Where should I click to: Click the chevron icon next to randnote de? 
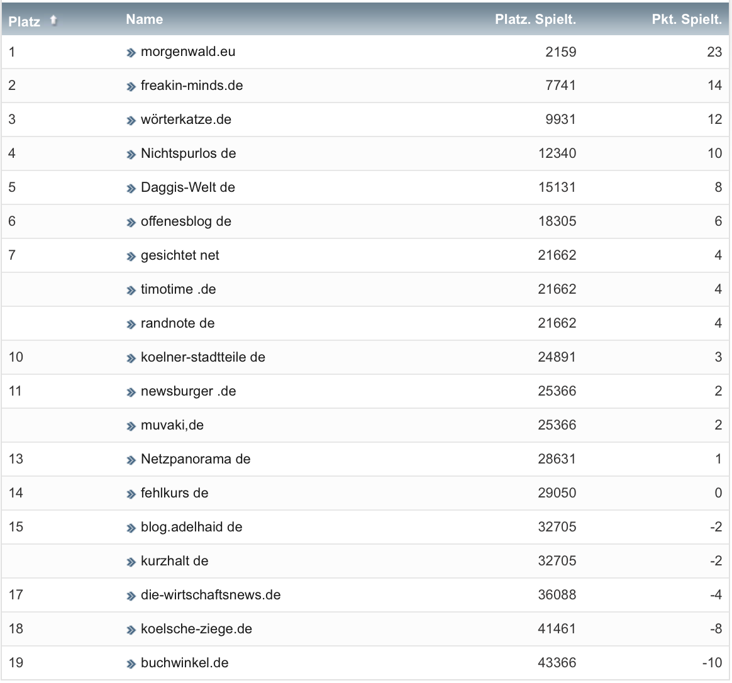click(131, 325)
